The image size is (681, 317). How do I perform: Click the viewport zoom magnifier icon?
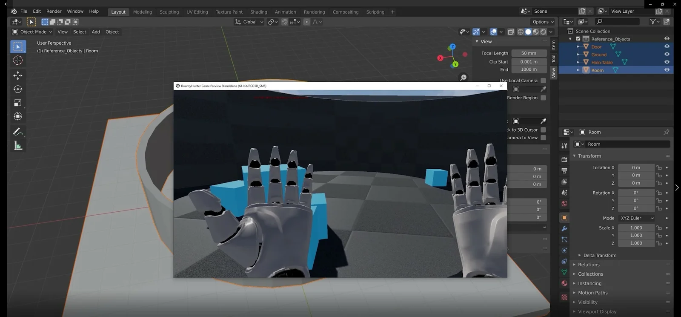point(464,77)
